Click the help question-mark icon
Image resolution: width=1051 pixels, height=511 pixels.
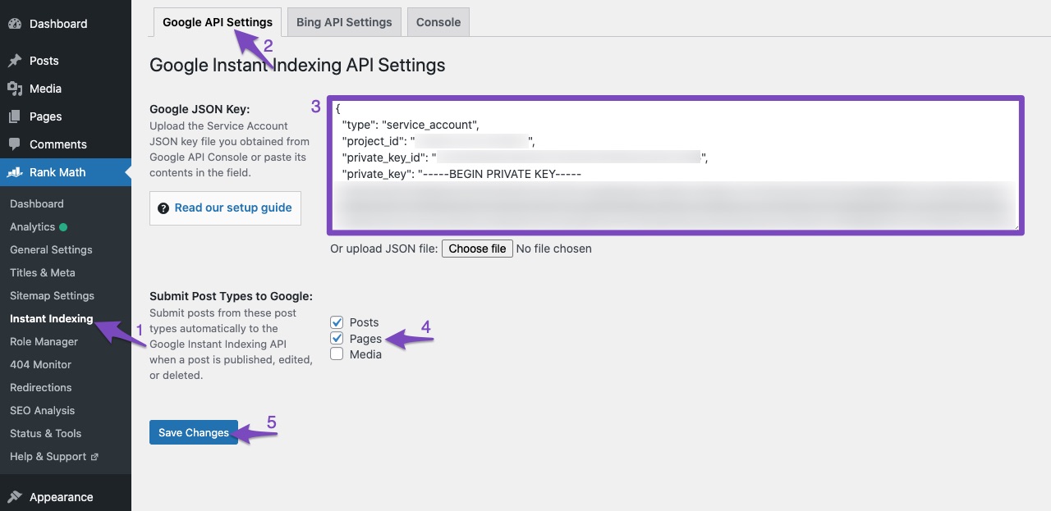163,208
